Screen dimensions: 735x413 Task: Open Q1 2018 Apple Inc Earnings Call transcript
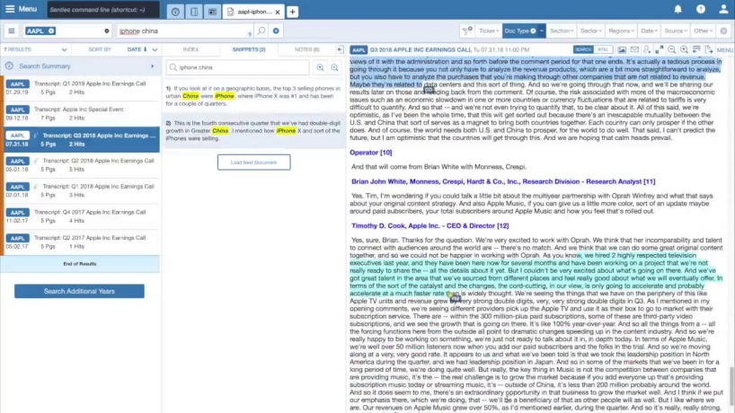(x=81, y=190)
